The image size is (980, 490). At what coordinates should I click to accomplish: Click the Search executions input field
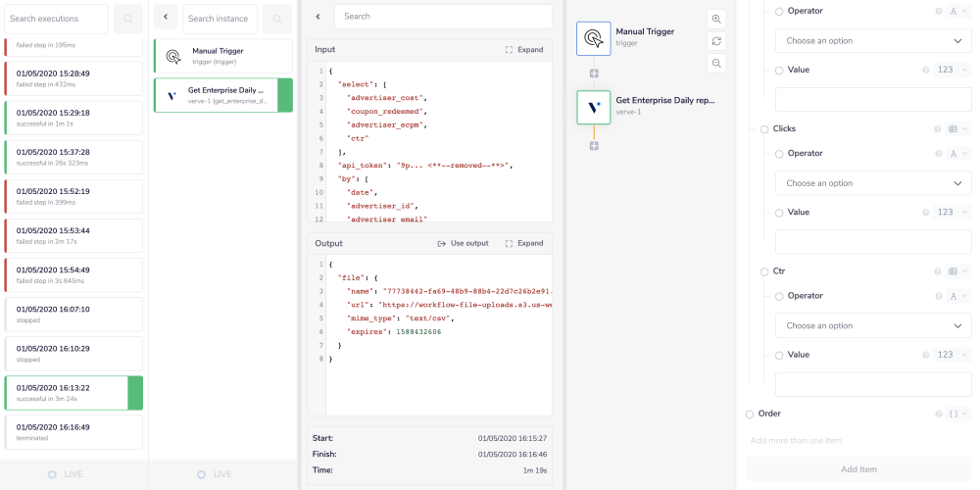pos(56,19)
